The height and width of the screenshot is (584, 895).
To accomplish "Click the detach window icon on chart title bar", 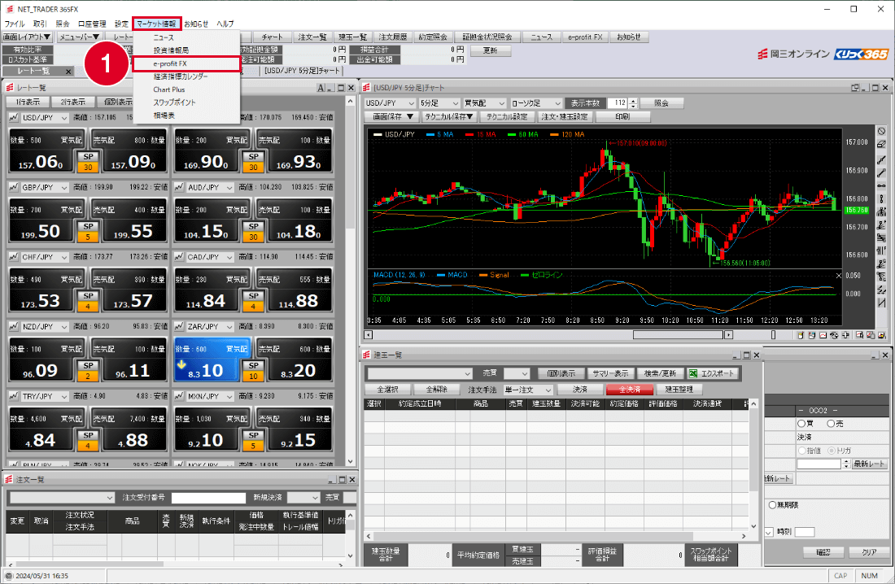I will pyautogui.click(x=855, y=88).
